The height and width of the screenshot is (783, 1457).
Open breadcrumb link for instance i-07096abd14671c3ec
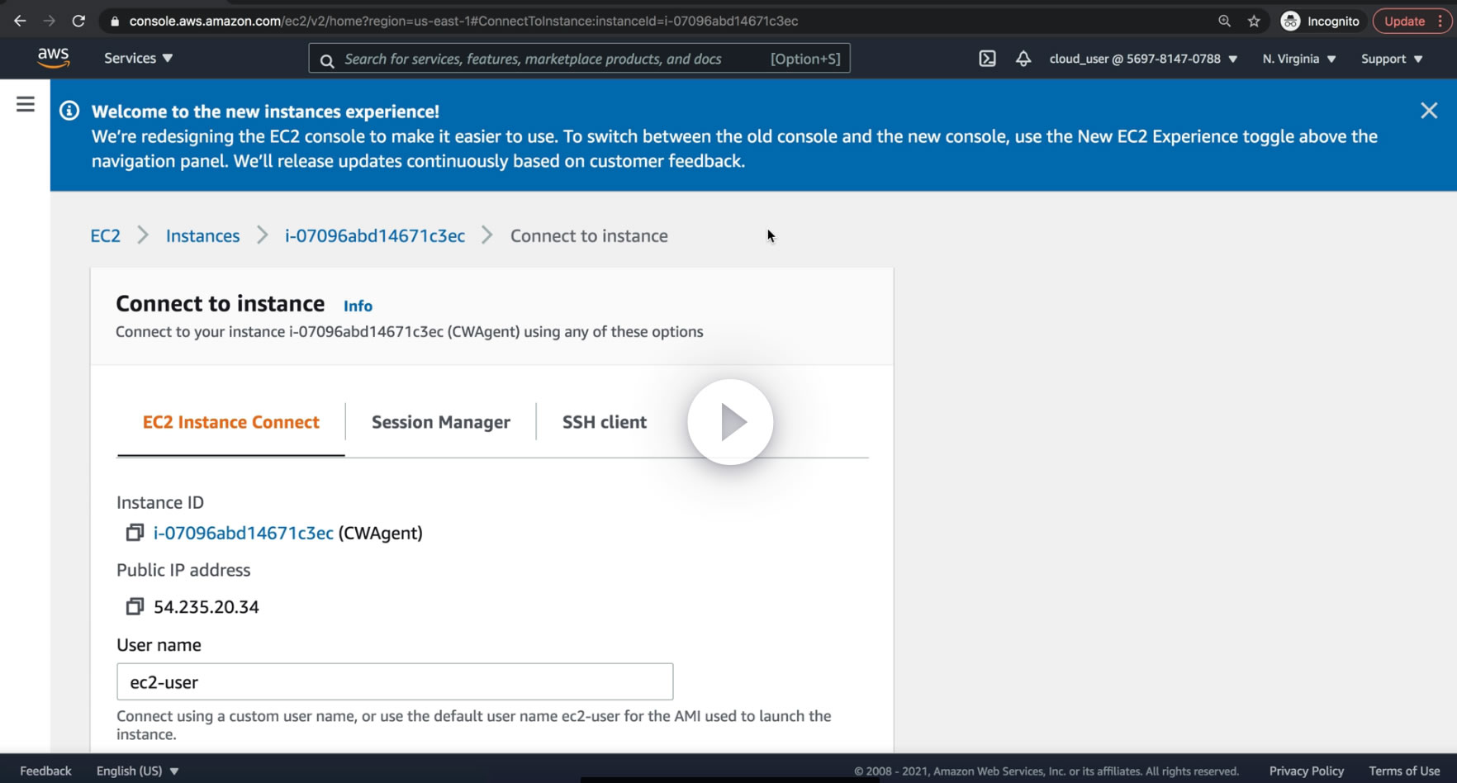pos(375,236)
